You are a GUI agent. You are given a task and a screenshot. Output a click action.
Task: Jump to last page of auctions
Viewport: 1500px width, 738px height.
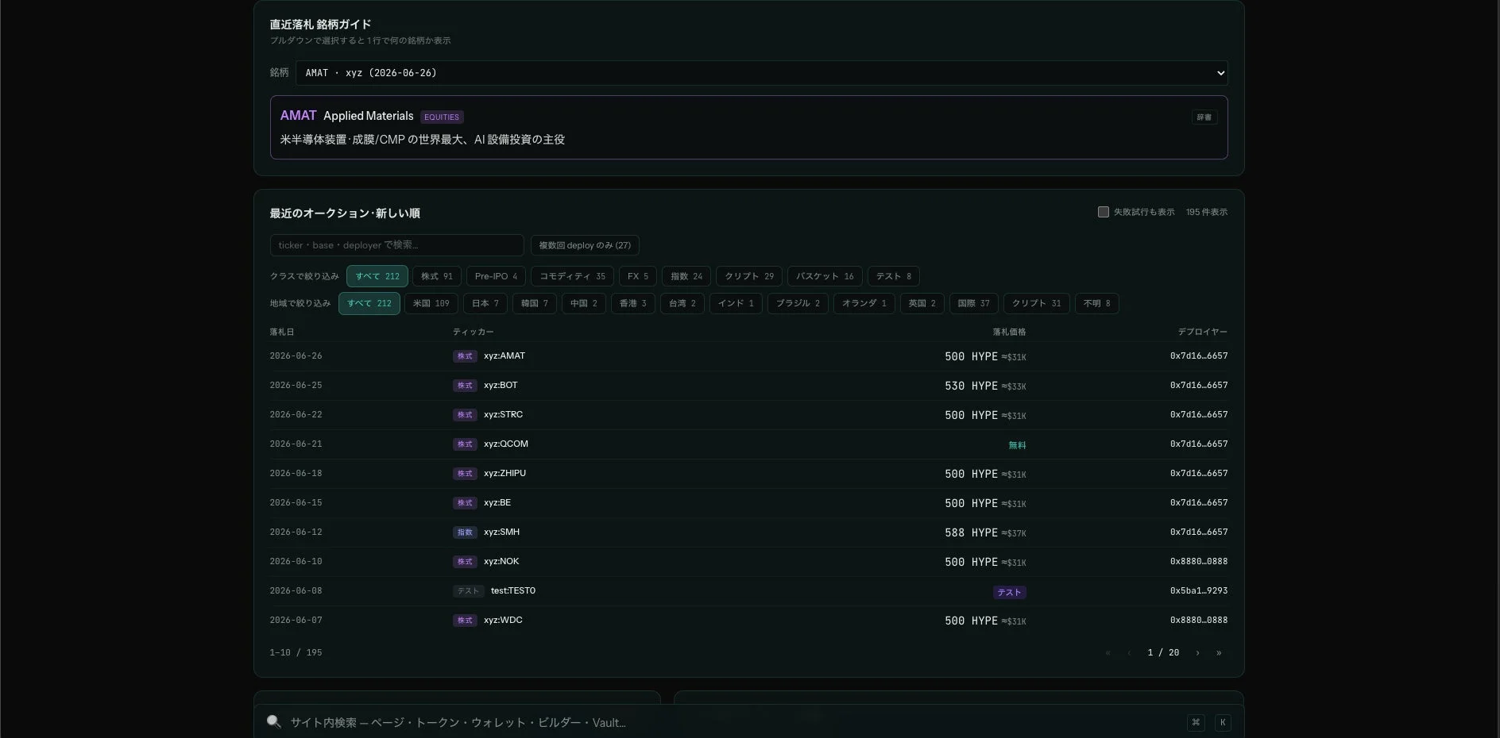click(x=1219, y=652)
